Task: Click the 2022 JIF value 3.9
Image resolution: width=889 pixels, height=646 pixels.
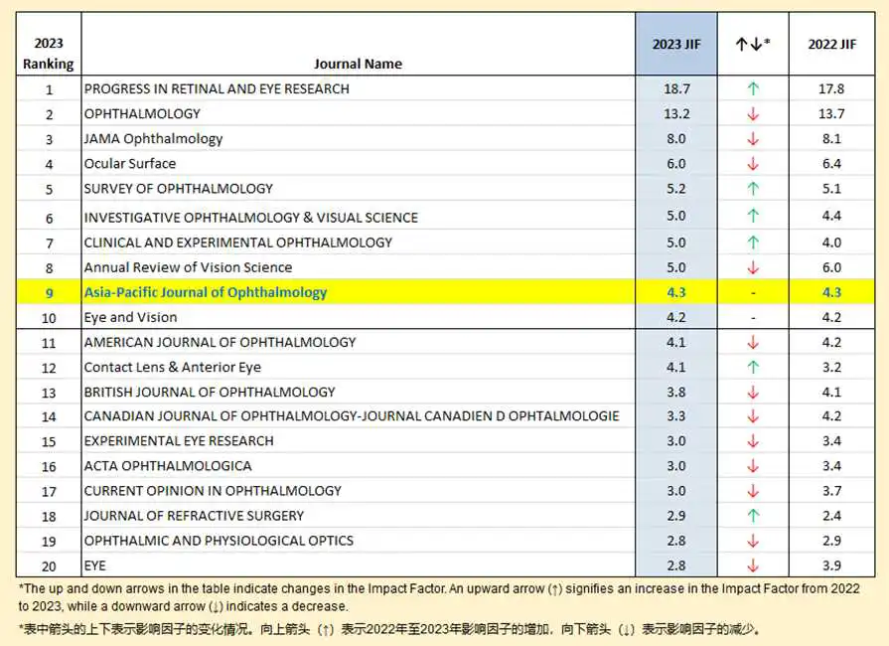Action: pos(831,566)
